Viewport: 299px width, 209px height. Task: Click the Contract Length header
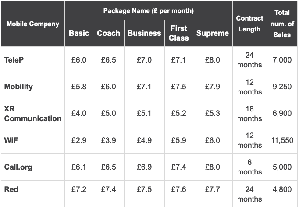tap(249, 24)
